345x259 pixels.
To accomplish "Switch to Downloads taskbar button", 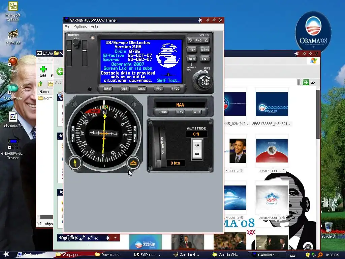I will click(x=107, y=255).
